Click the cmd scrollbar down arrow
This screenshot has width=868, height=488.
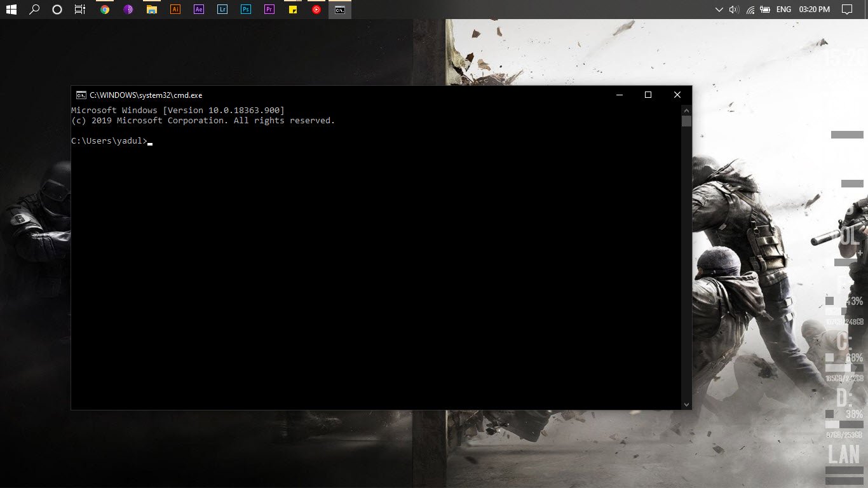686,405
